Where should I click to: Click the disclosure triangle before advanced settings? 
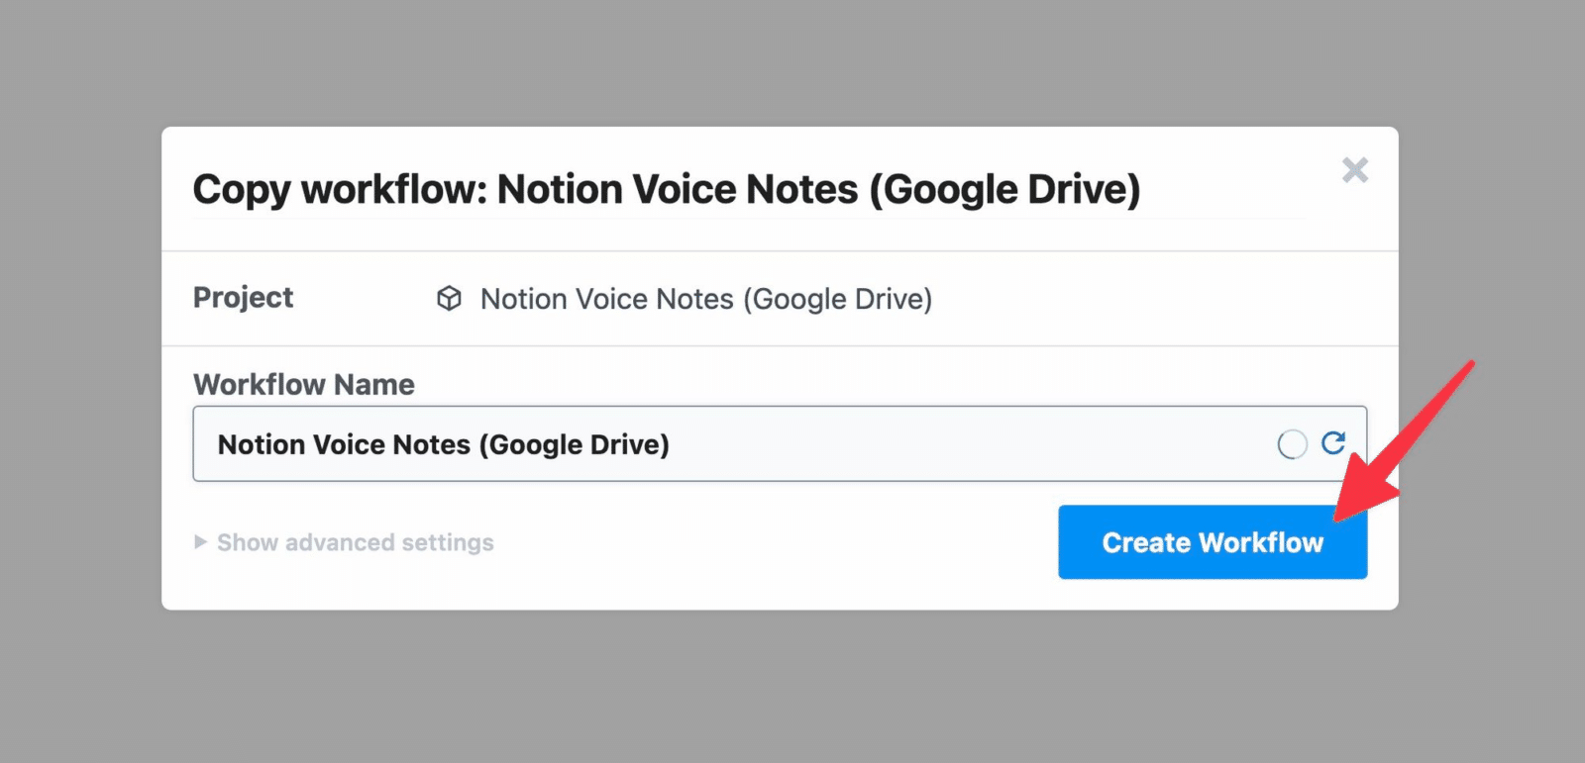tap(200, 542)
